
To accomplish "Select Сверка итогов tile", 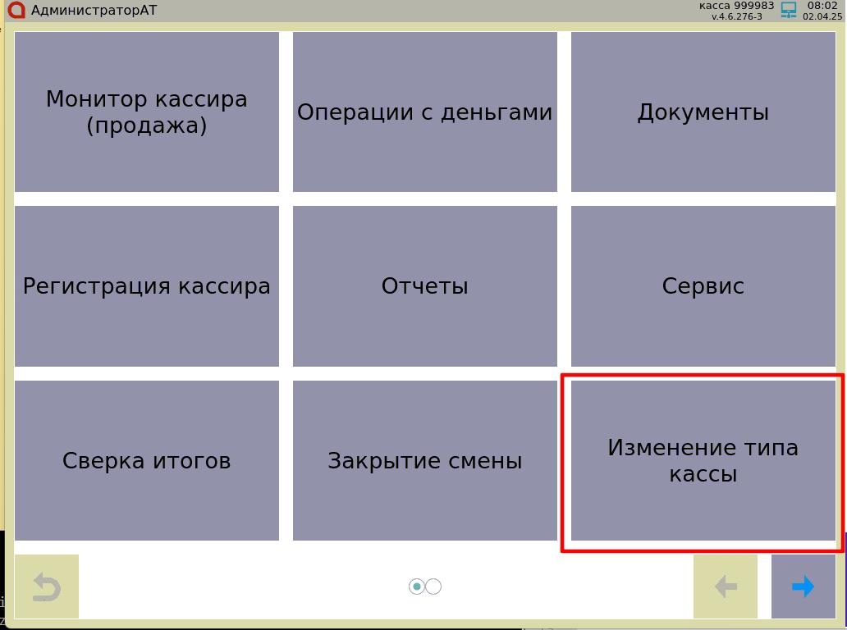I will (146, 460).
